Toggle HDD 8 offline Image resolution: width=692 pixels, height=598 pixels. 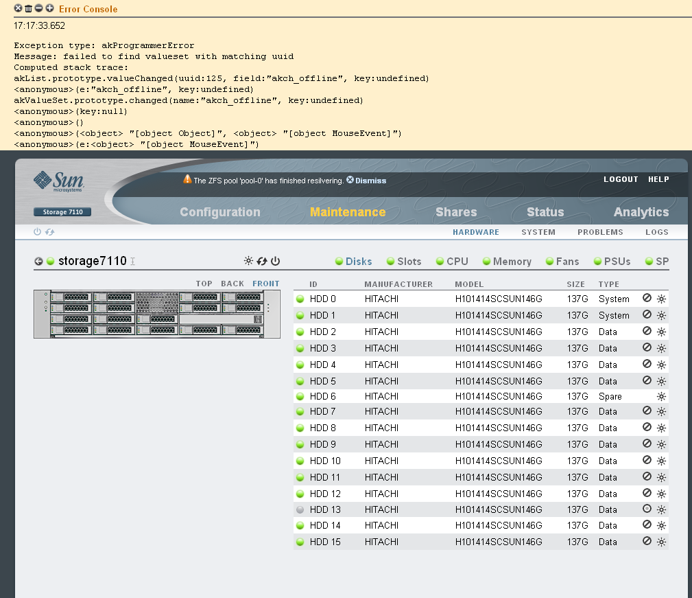click(647, 427)
